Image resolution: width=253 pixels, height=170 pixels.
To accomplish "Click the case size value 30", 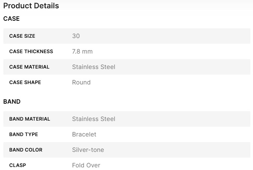I will (x=76, y=36).
